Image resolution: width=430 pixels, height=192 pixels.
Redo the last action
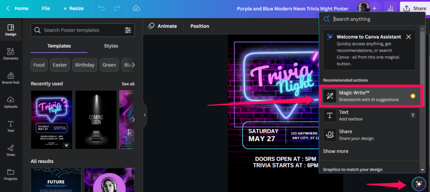pyautogui.click(x=117, y=8)
